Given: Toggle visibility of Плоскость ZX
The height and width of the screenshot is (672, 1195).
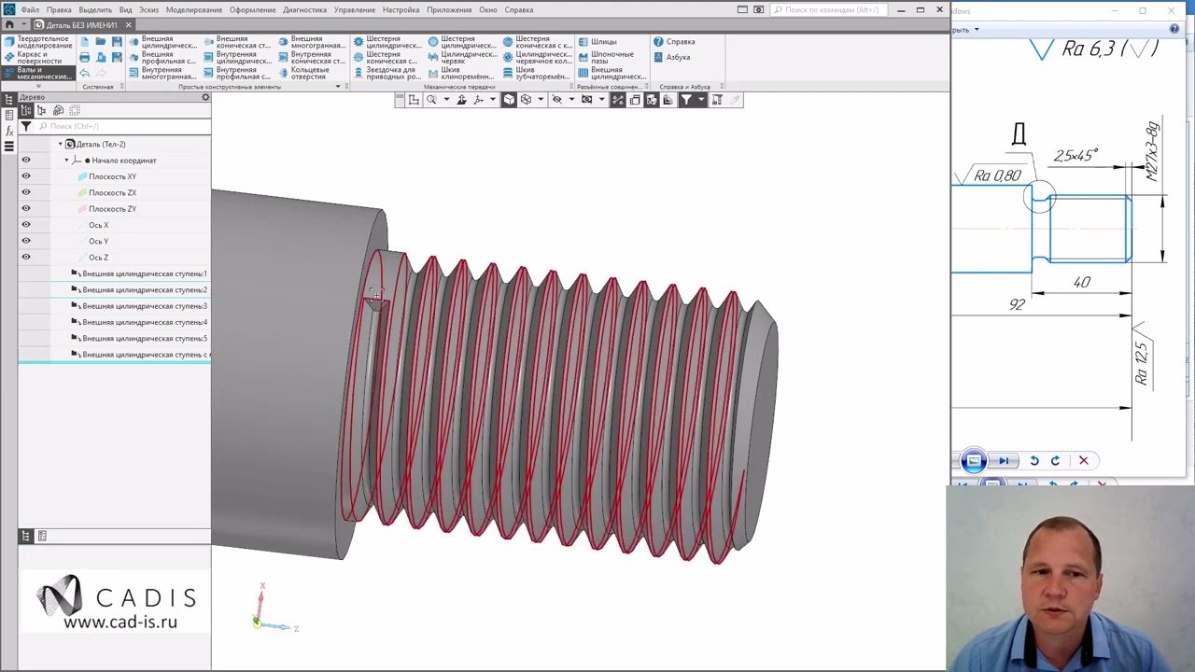Looking at the screenshot, I should point(26,192).
